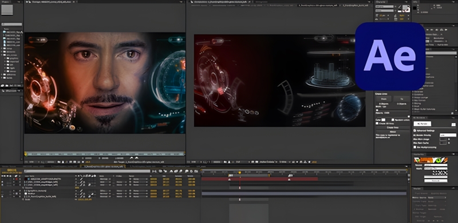458x223 pixels.
Task: Select the highlighted active composition tab in the timeline
Action: coord(102,166)
